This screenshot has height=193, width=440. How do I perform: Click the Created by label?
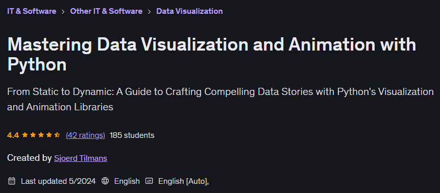[x=29, y=158]
